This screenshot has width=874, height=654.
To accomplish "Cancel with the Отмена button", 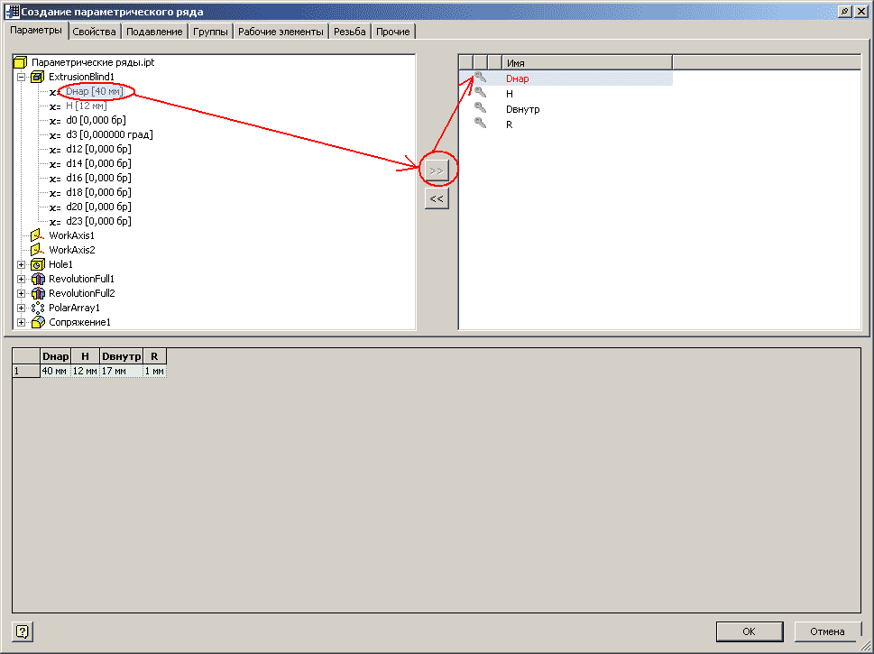I will click(x=827, y=631).
